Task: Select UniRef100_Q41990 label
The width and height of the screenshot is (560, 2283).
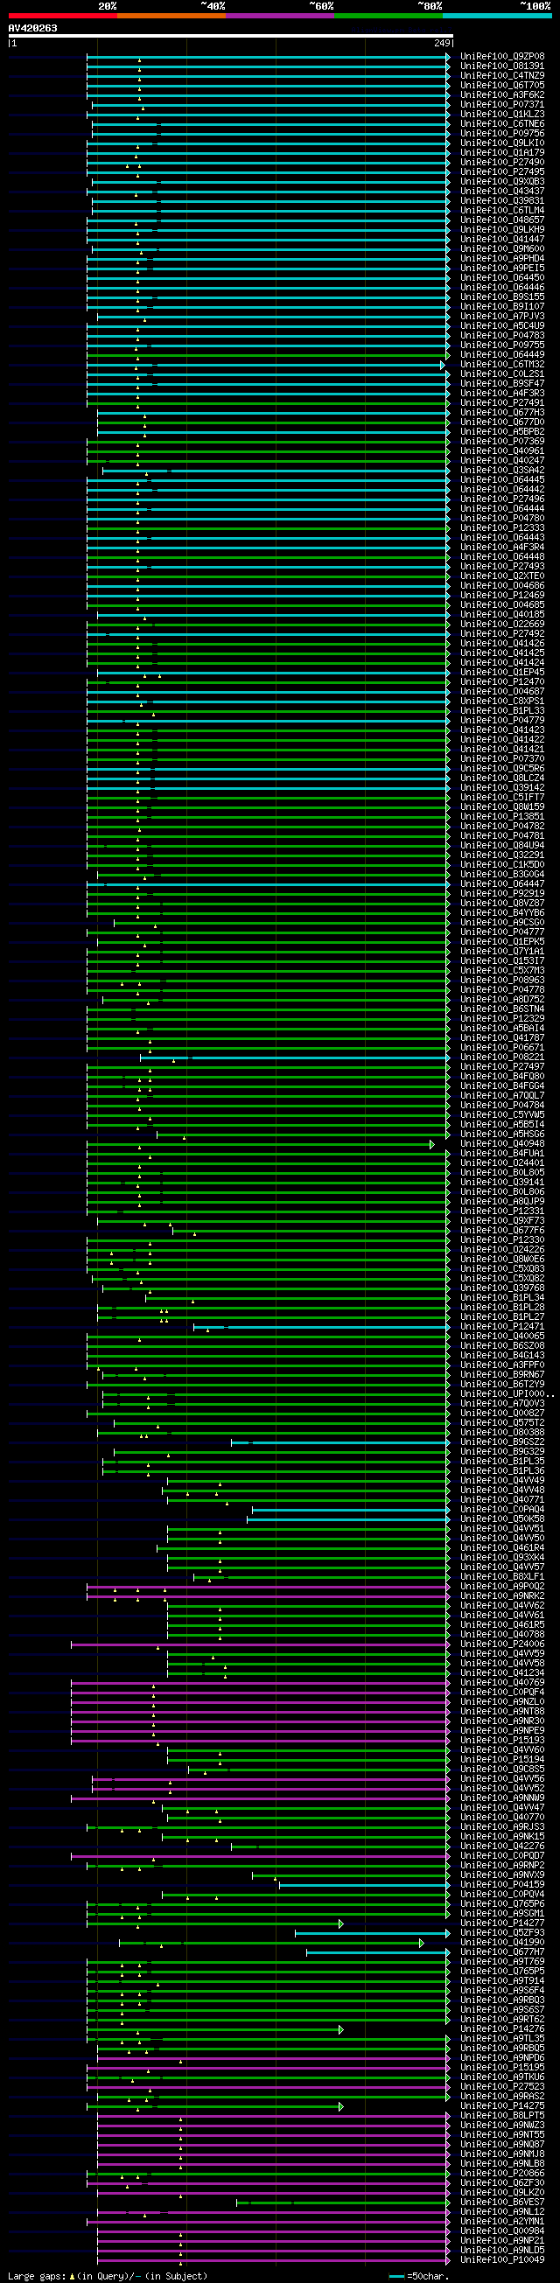Action: pyautogui.click(x=502, y=1942)
